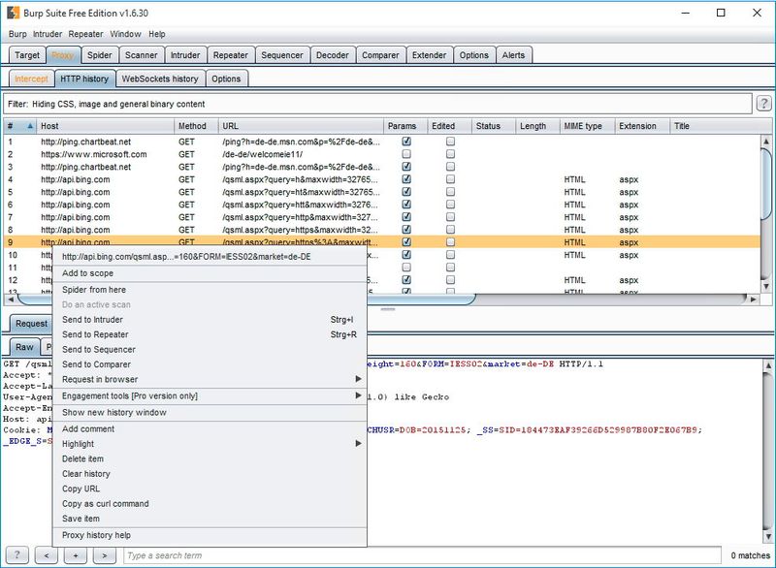Image resolution: width=776 pixels, height=568 pixels.
Task: Click request pane scroll down arrow
Action: pos(768,536)
